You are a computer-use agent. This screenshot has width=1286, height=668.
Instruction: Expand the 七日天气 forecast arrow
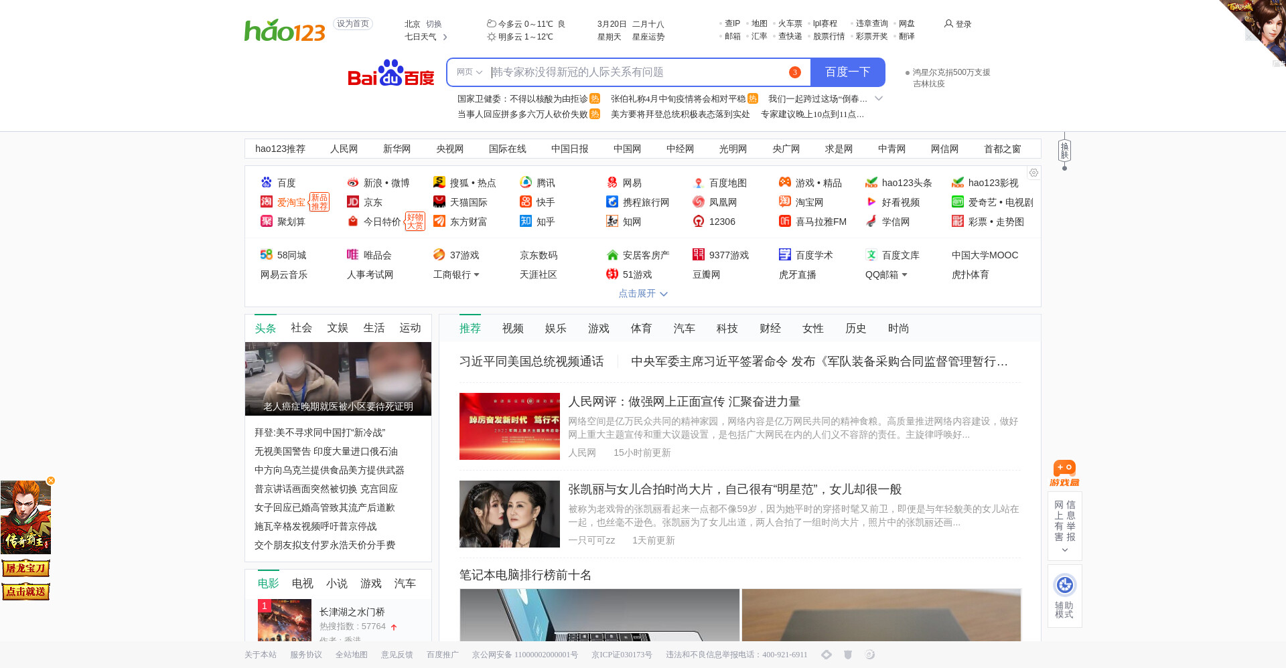[x=445, y=37]
